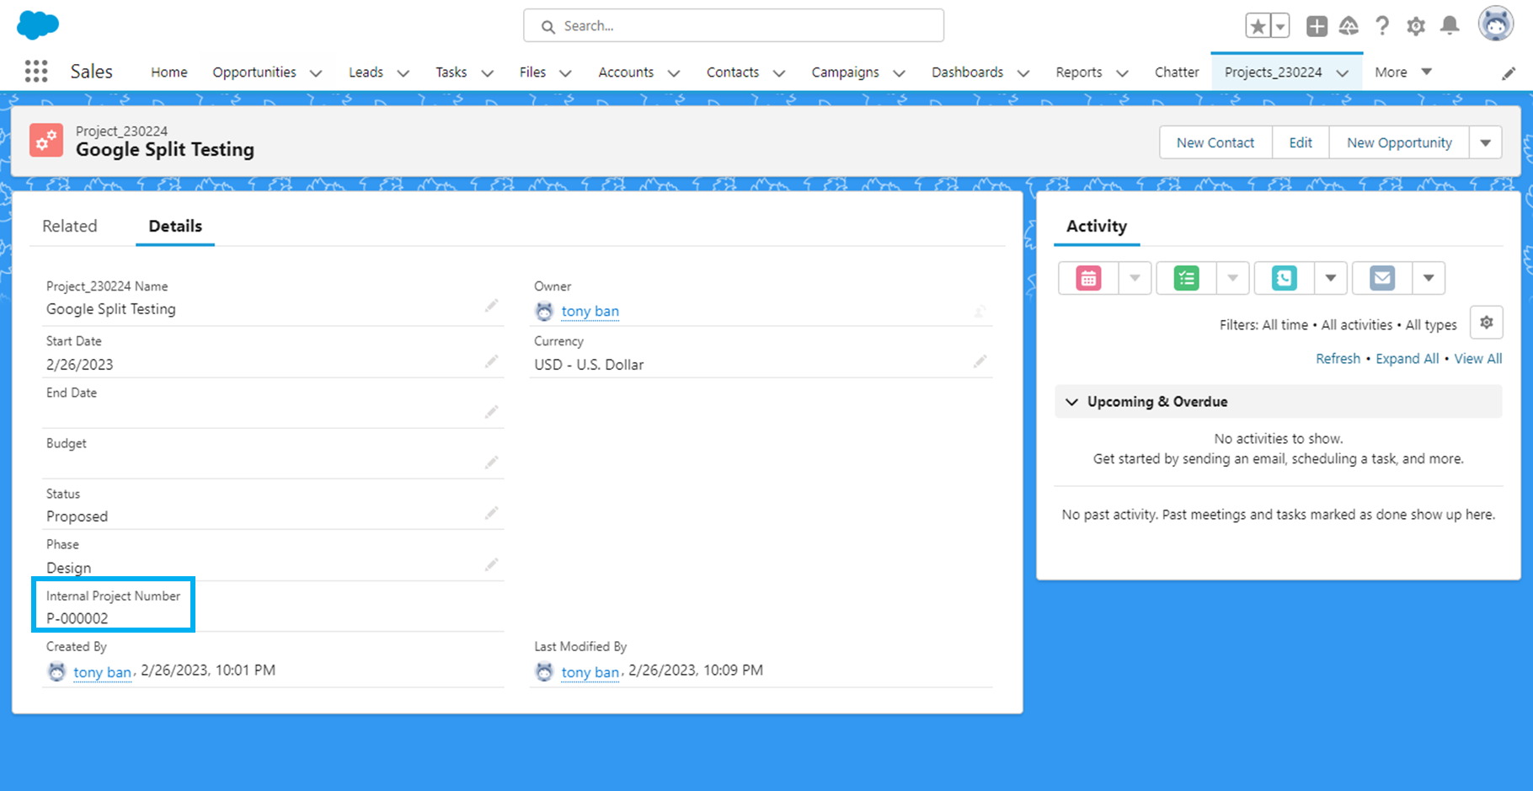Click the Log a Call phone icon
This screenshot has width=1533, height=791.
[x=1284, y=278]
